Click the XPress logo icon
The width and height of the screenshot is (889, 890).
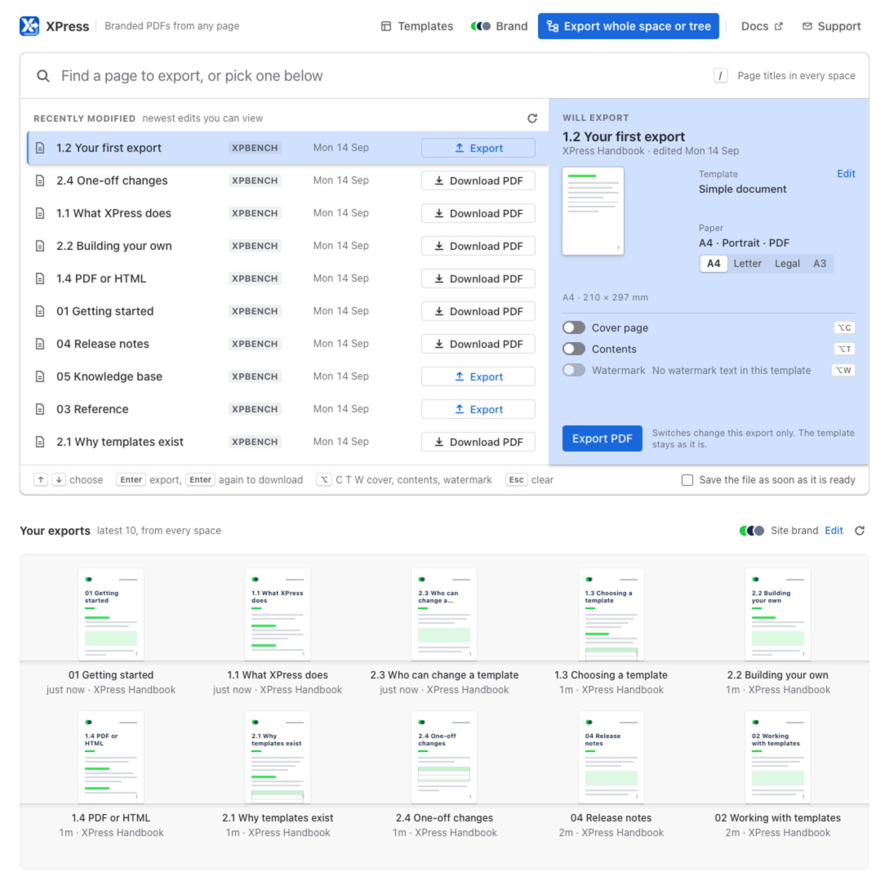(29, 26)
